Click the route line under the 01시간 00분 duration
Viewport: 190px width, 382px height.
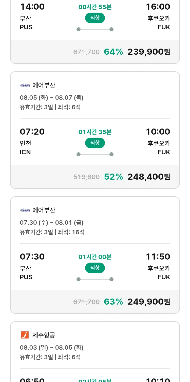point(95,279)
